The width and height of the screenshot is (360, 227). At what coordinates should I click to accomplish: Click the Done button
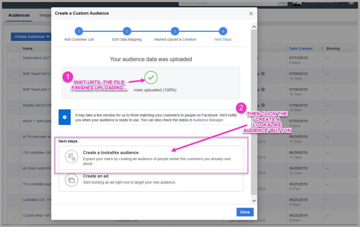(245, 212)
